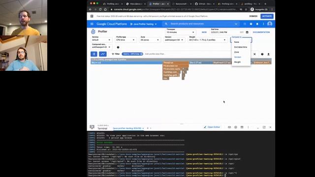Clear filters with the X icon
The height and width of the screenshot is (177, 315).
(x=254, y=54)
